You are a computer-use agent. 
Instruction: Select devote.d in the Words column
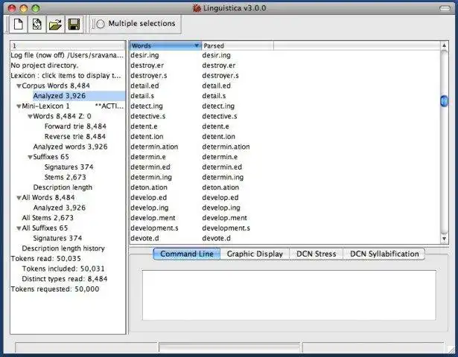click(144, 238)
